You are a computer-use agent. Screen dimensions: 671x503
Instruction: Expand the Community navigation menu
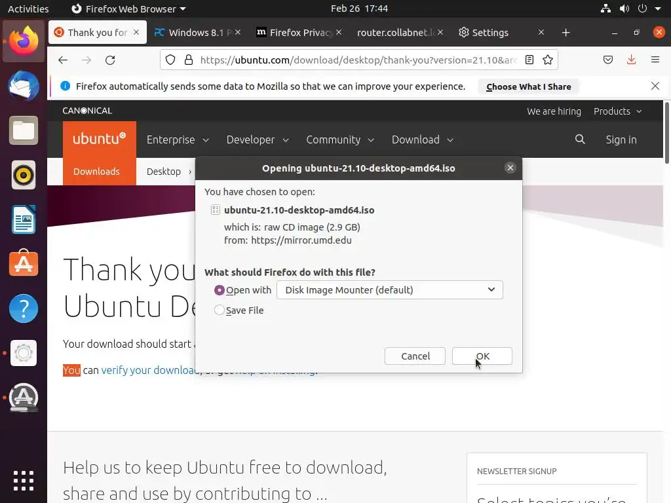tap(340, 140)
